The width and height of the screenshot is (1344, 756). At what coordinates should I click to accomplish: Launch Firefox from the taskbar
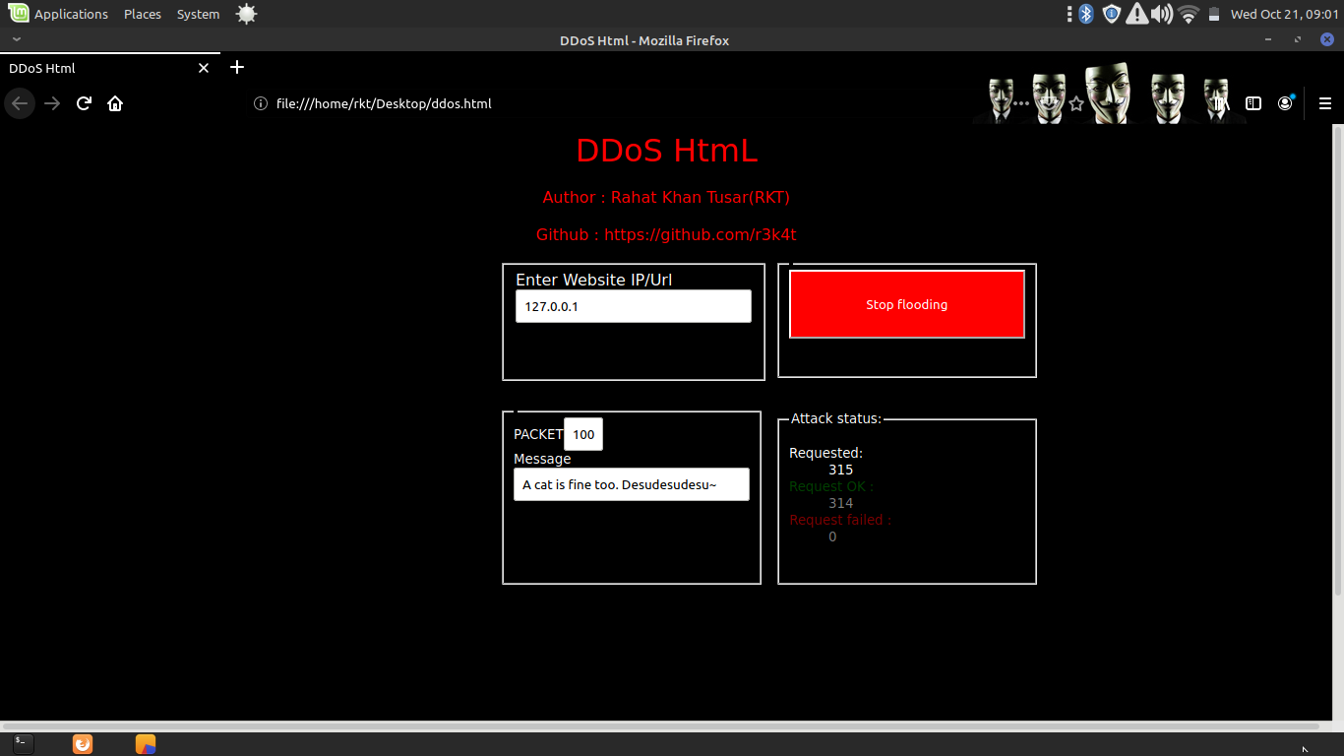pyautogui.click(x=82, y=743)
